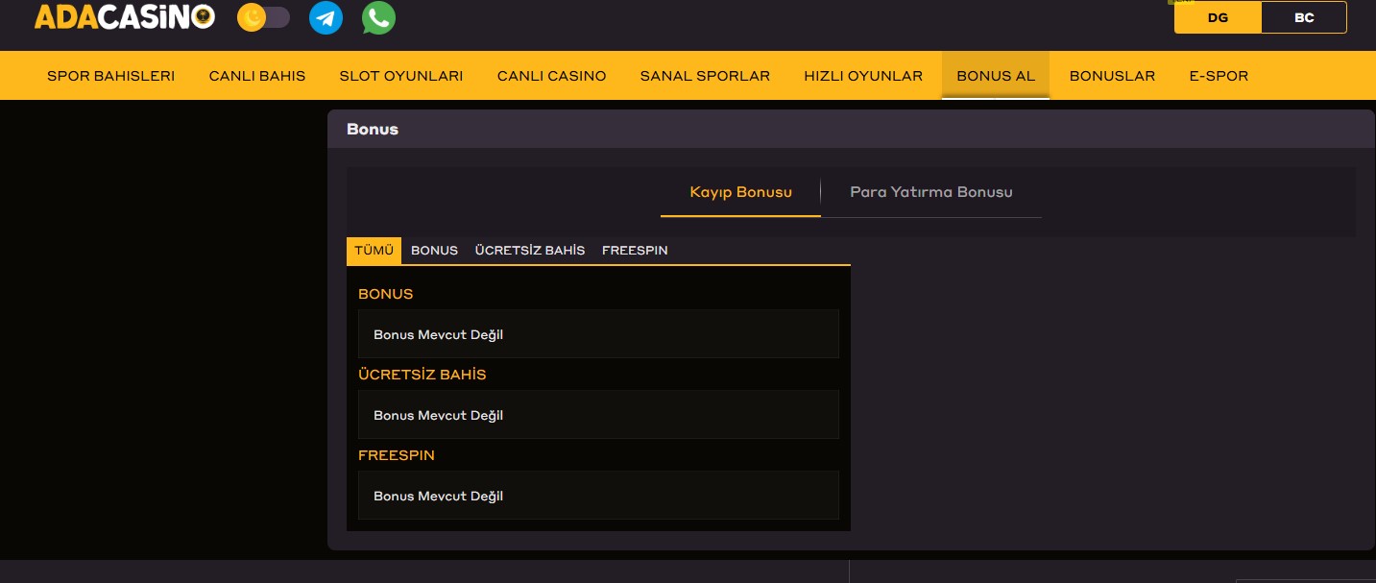The width and height of the screenshot is (1376, 583).
Task: Select the Tümü filter tab
Action: (x=374, y=250)
